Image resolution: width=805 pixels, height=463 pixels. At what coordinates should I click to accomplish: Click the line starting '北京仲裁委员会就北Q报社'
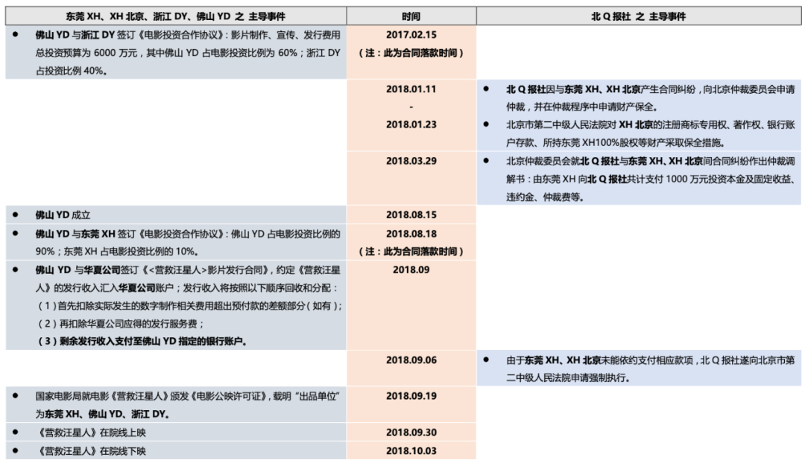[651, 161]
